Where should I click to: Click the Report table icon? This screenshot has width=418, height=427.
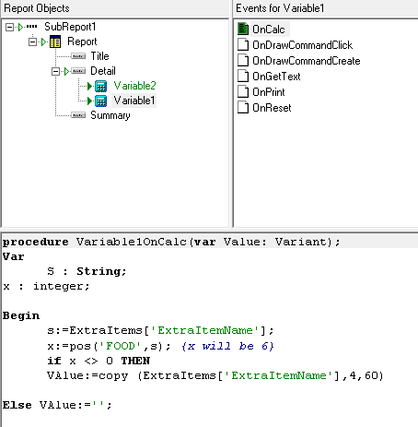click(x=55, y=42)
